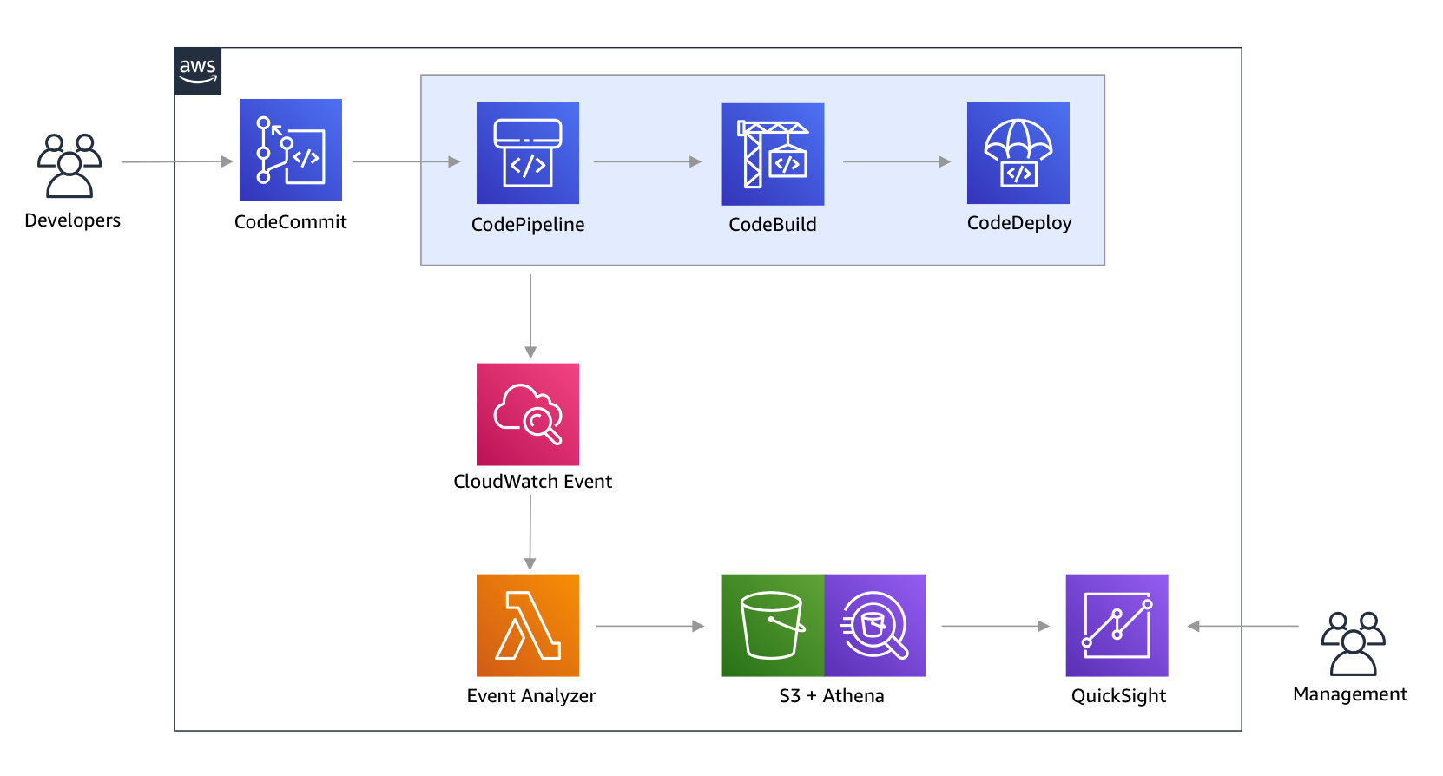1443x776 pixels.
Task: Select the CodeDeploy label text
Action: [x=1019, y=223]
